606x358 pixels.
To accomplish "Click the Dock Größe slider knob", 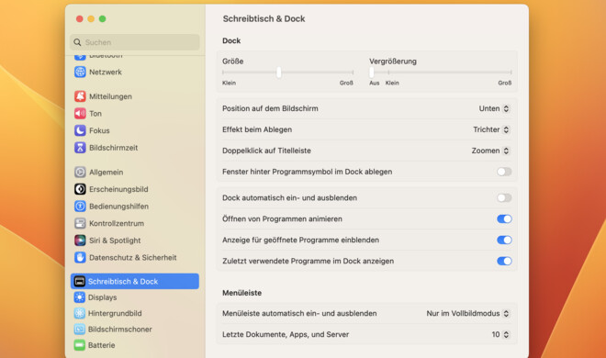I will pos(278,73).
